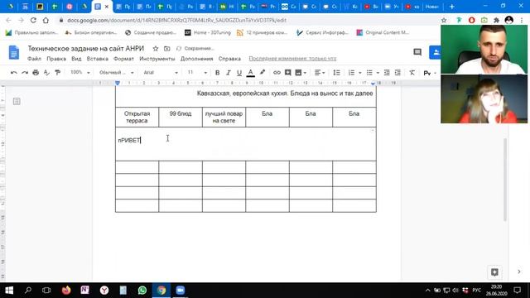
Task: Open the text alignment dropdown
Action: click(x=320, y=73)
